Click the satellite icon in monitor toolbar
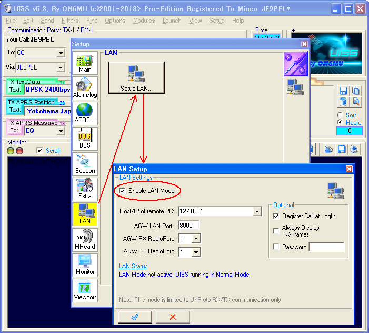 (354, 149)
